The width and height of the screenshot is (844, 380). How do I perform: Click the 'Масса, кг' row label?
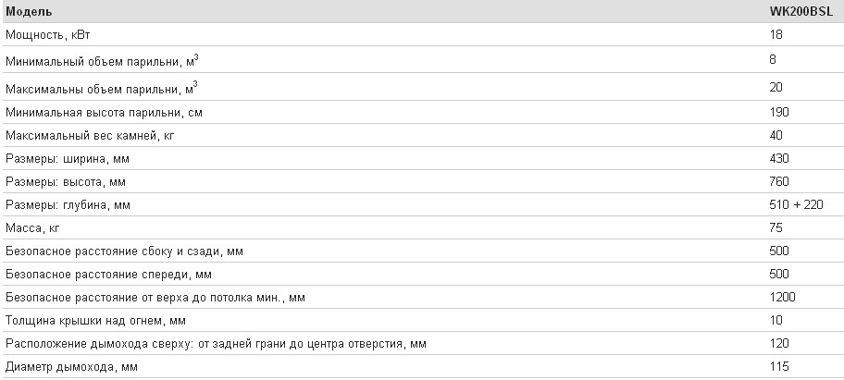[32, 228]
